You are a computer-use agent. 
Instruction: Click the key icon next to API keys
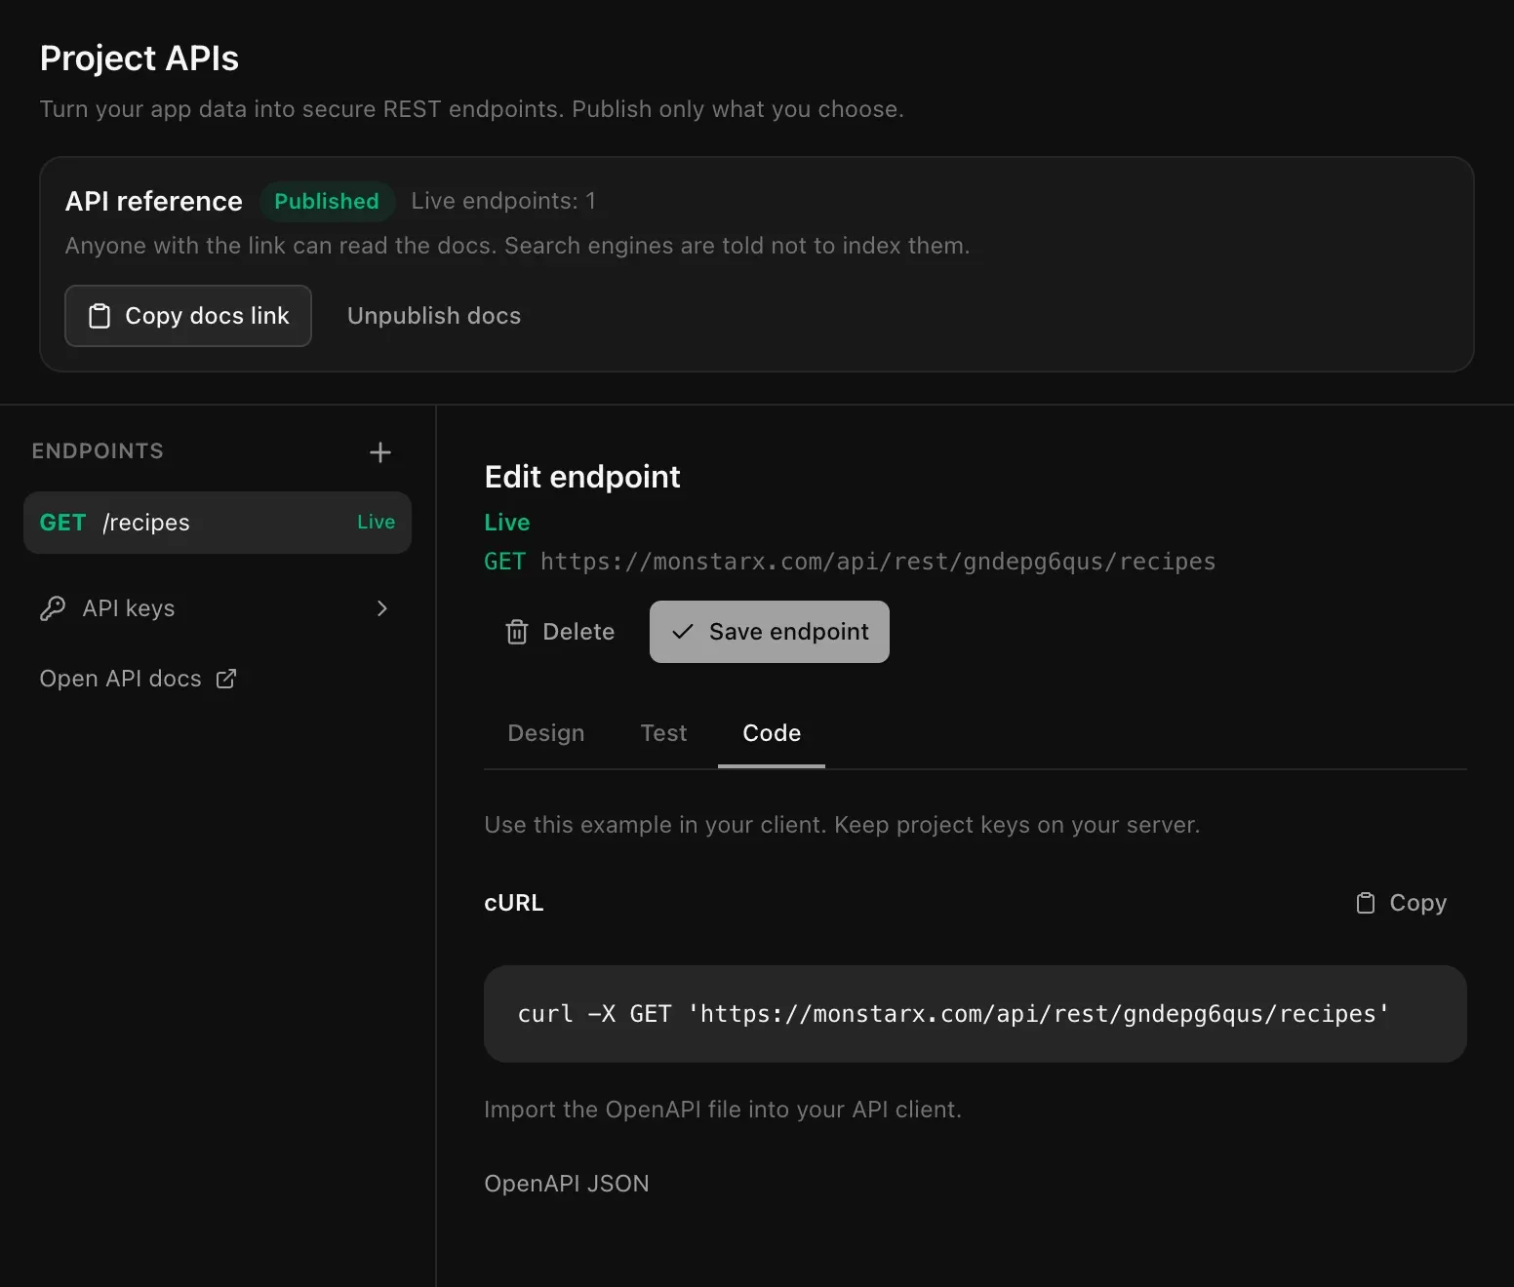[x=53, y=608]
